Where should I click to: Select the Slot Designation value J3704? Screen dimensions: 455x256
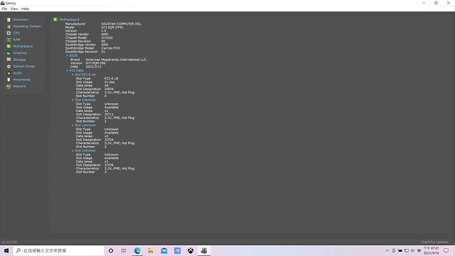pyautogui.click(x=109, y=140)
